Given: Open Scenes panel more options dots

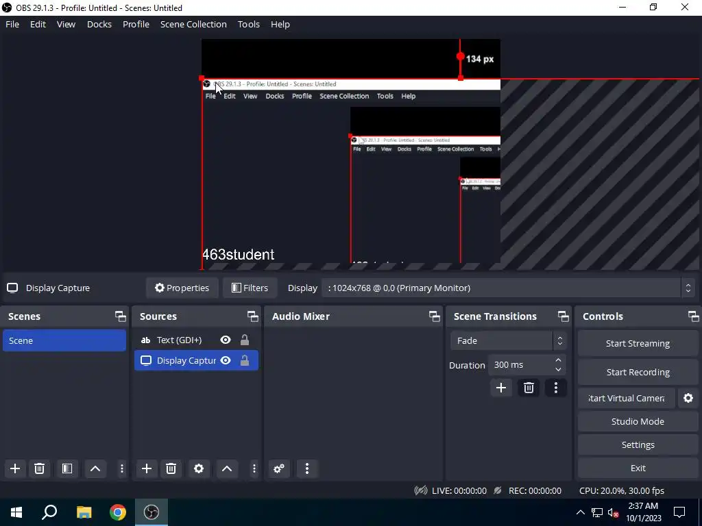Looking at the screenshot, I should pos(122,468).
